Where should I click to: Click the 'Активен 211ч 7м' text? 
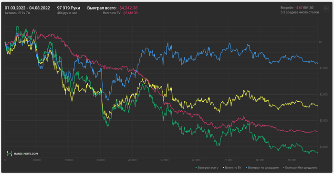click(18, 13)
